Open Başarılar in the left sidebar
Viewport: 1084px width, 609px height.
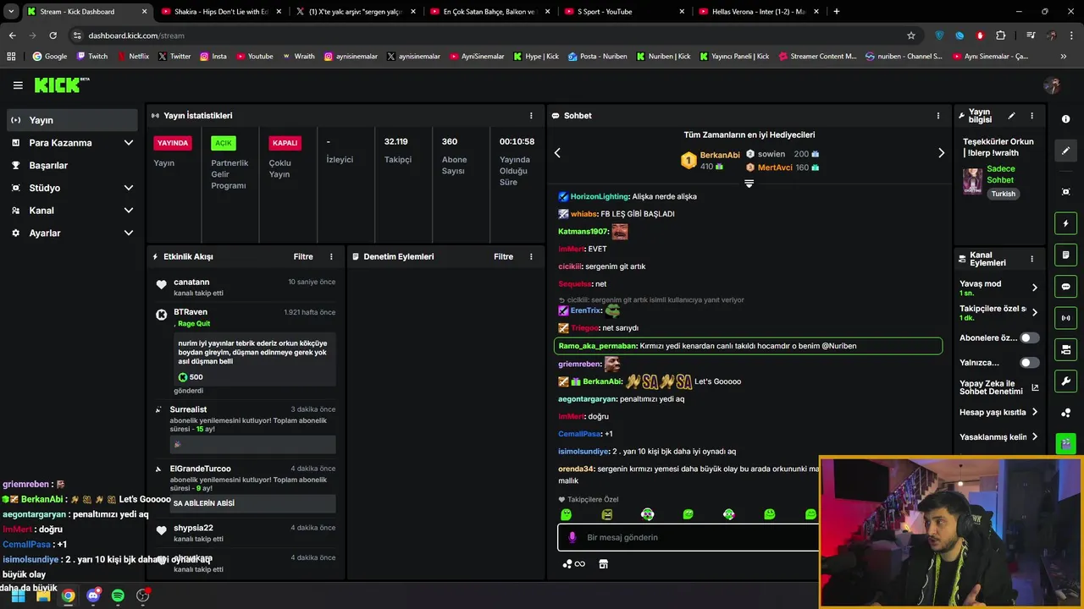pos(71,165)
